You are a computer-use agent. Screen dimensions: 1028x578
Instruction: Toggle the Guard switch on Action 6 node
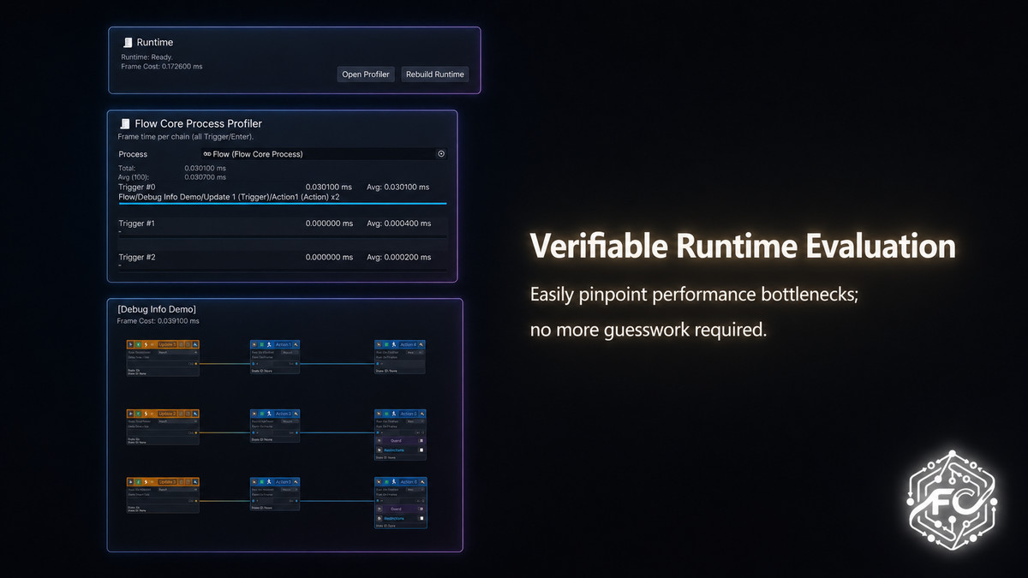coord(421,509)
